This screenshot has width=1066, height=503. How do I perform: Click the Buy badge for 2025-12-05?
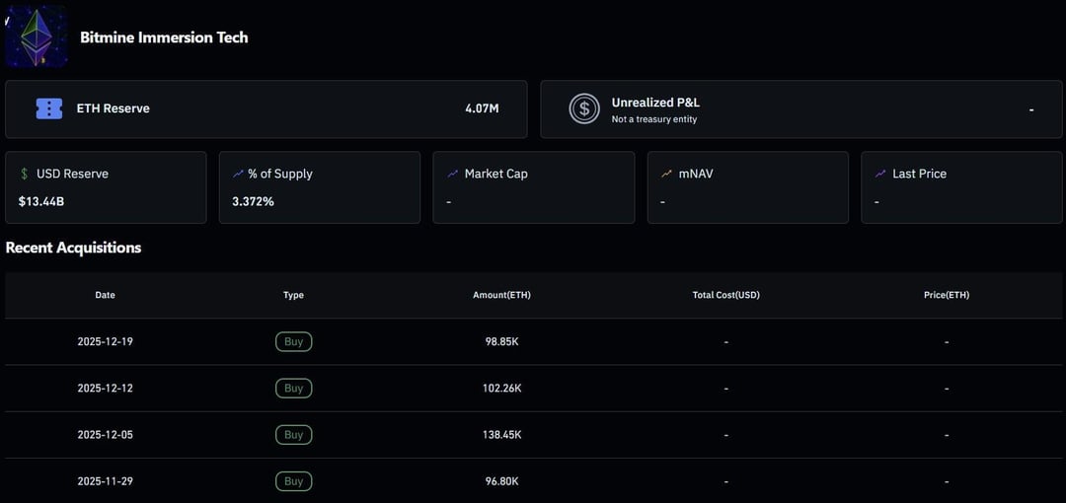coord(293,434)
